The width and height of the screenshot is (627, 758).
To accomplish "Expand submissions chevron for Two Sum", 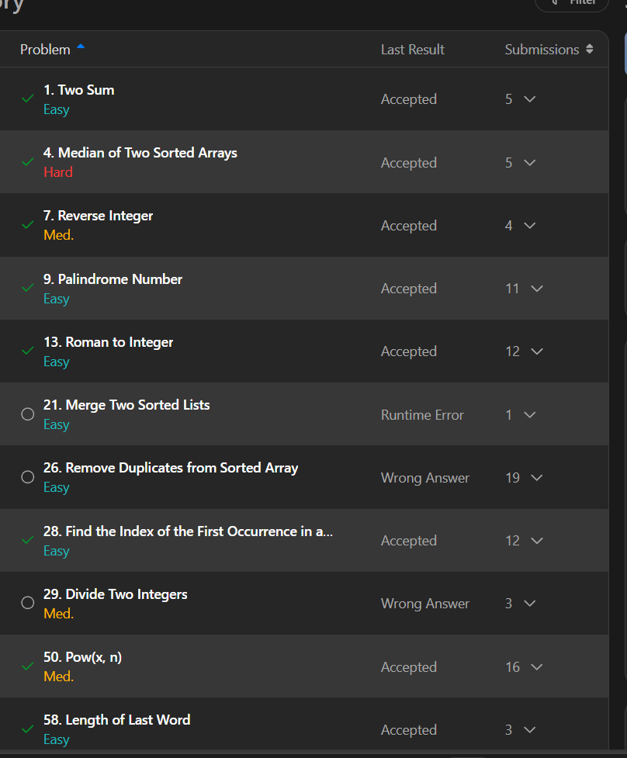I will tap(530, 99).
